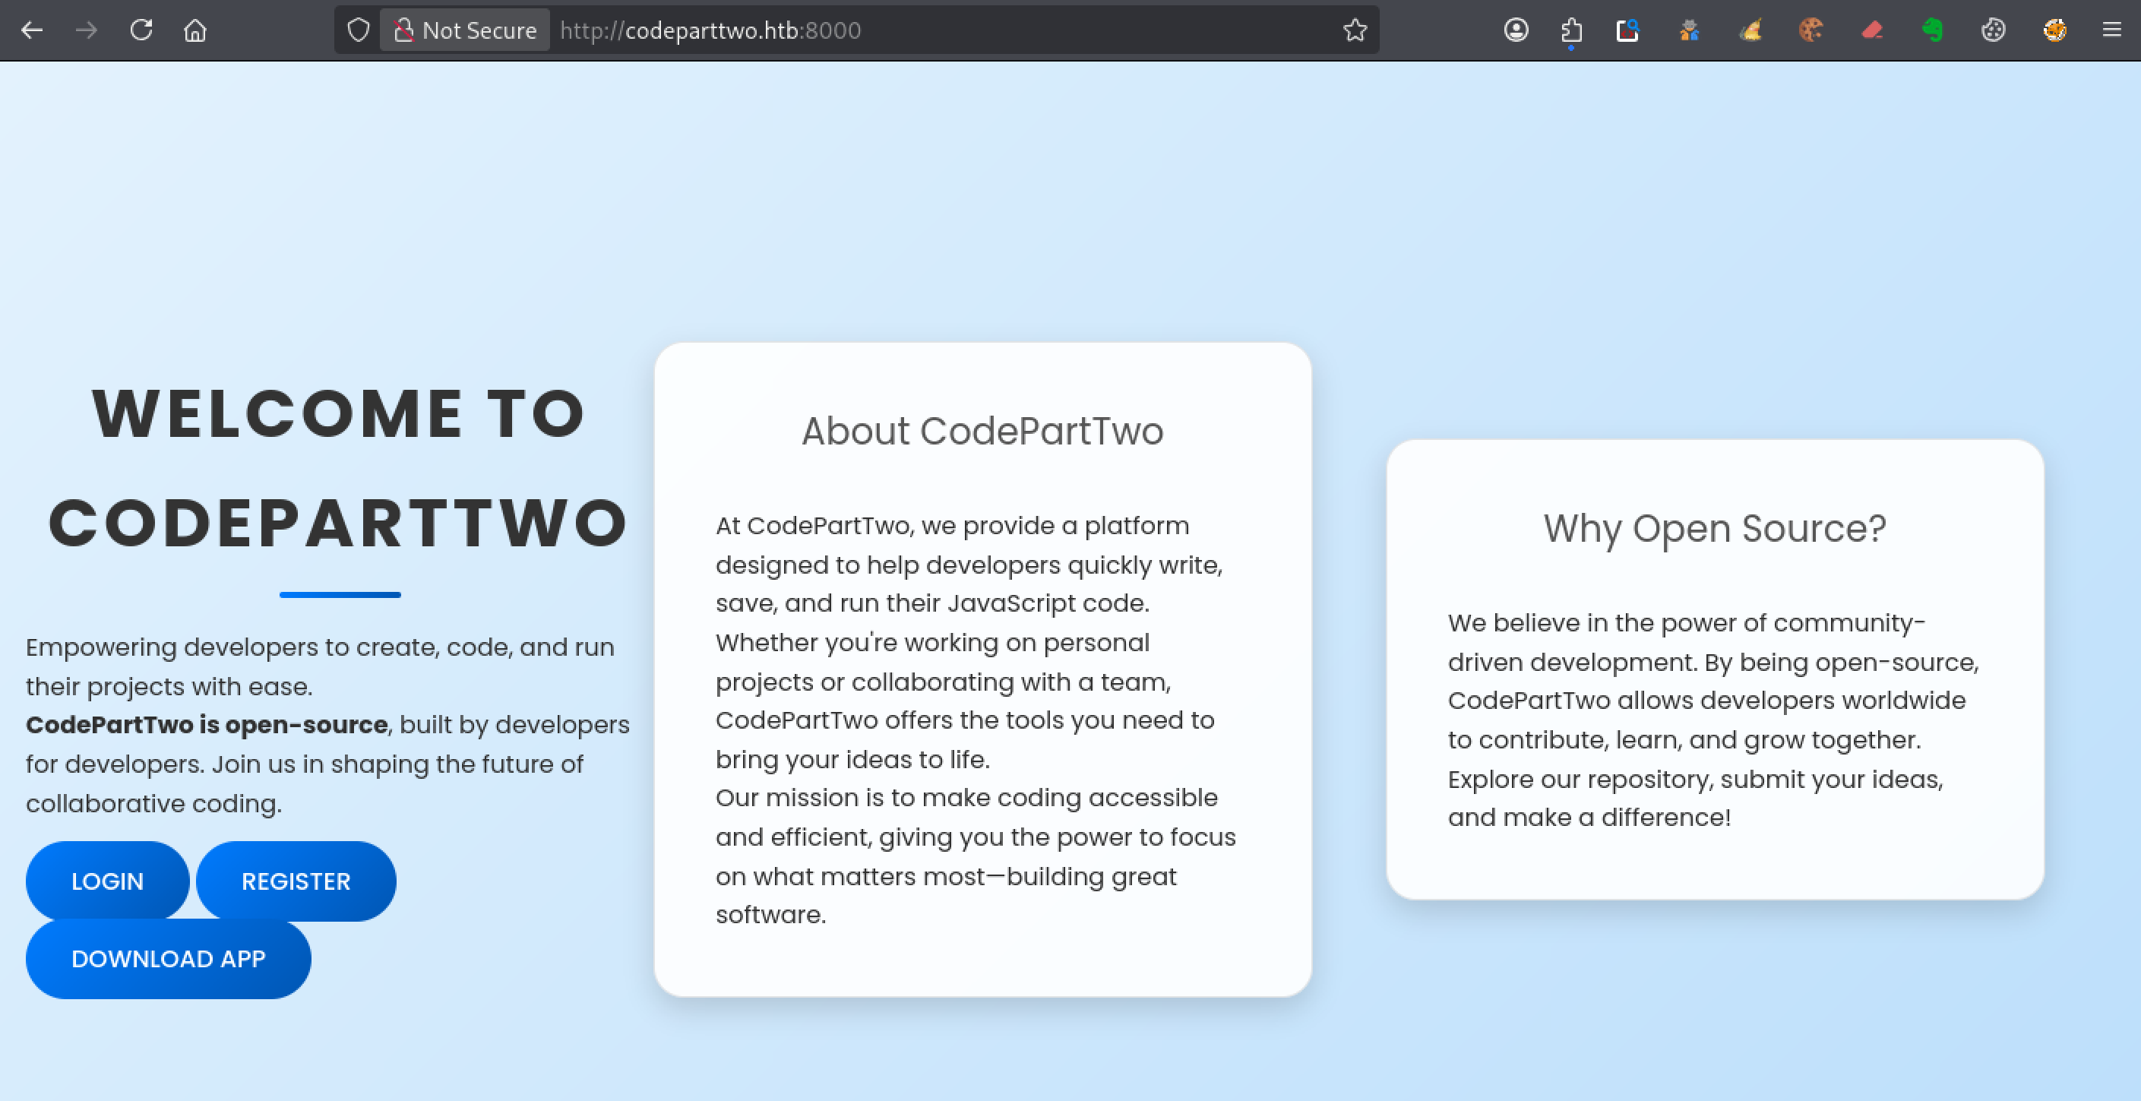Open the Firefox account icon
The height and width of the screenshot is (1101, 2141).
pyautogui.click(x=1516, y=30)
